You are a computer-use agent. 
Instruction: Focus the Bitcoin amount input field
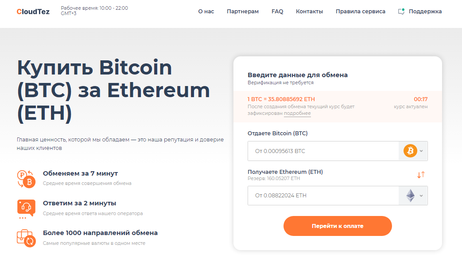click(323, 151)
